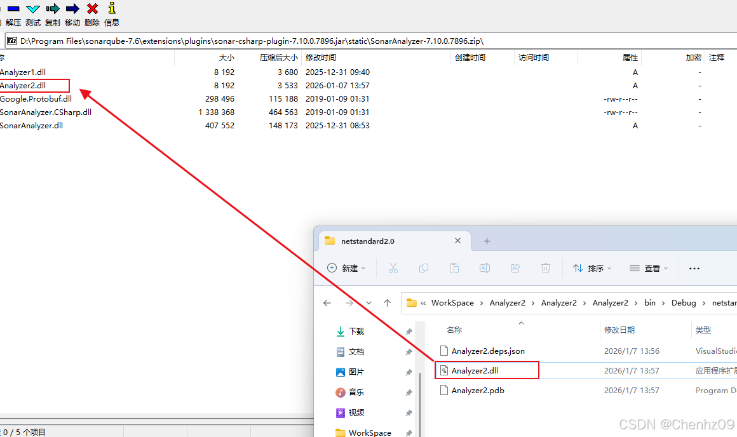Click the first Analyzer2 breadcrumb segment after WorkSpace
Viewport: 737px width, 437px height.
(x=508, y=303)
